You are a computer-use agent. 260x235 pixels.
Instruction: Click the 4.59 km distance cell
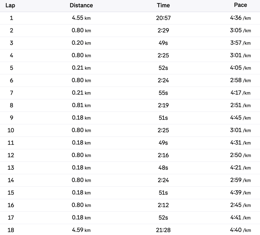click(81, 230)
